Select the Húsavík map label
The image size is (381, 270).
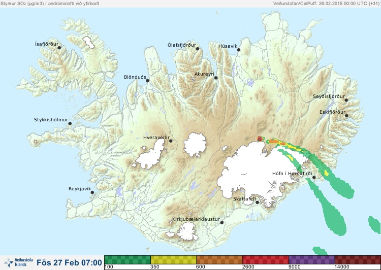click(x=228, y=46)
